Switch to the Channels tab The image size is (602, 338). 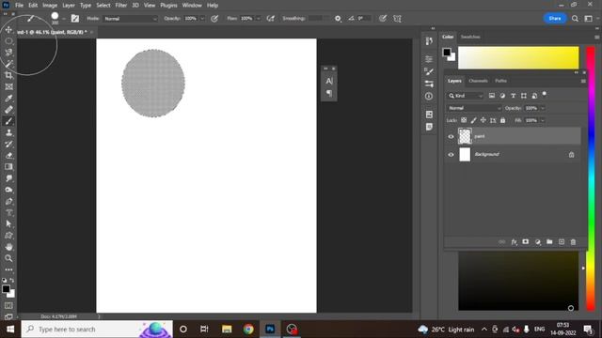[x=478, y=81]
